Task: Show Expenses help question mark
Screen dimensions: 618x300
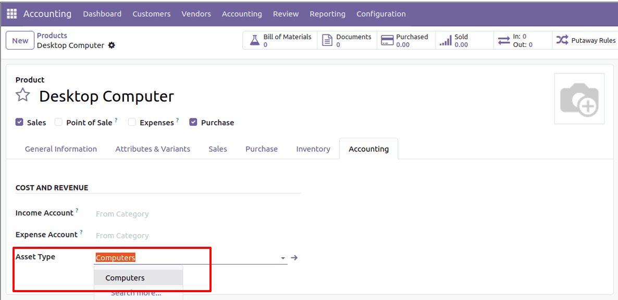Action: click(x=177, y=120)
